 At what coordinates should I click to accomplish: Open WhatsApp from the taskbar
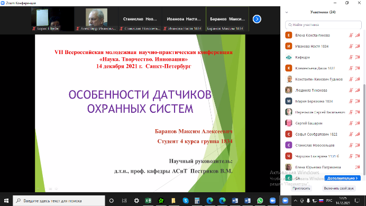(x=260, y=201)
